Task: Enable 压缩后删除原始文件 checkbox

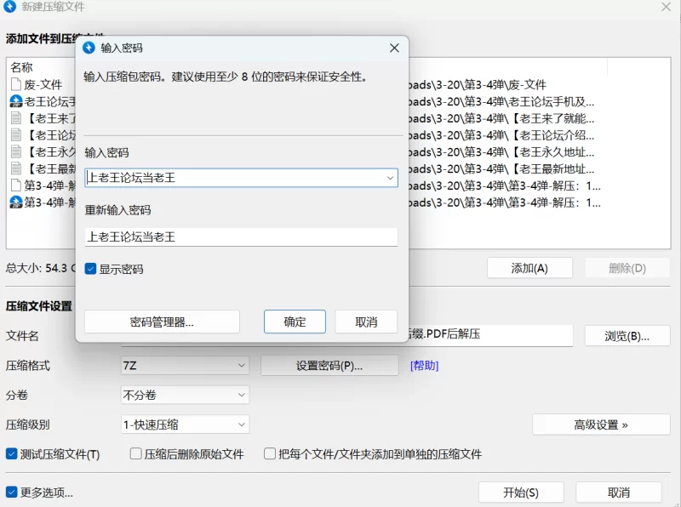Action: point(135,454)
